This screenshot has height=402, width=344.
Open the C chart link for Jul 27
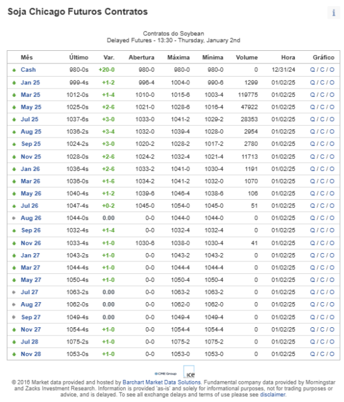pyautogui.click(x=322, y=292)
